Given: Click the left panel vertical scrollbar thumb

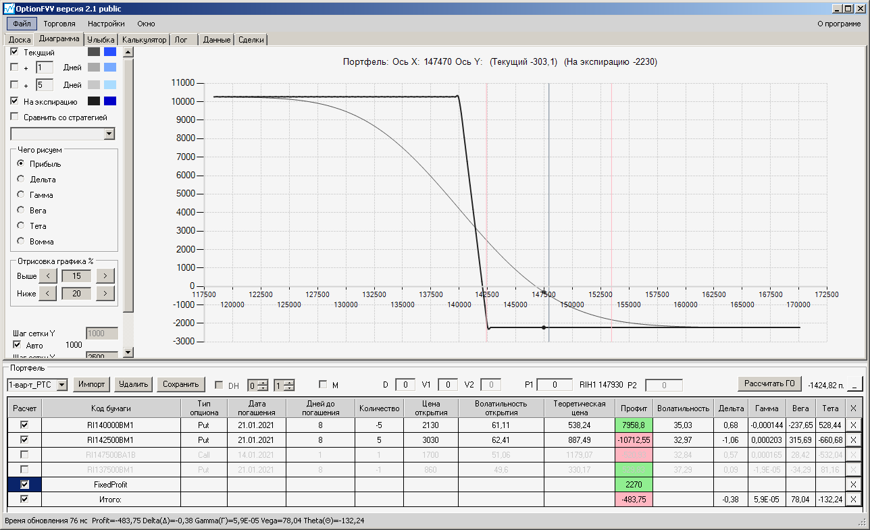Looking at the screenshot, I should click(x=128, y=186).
